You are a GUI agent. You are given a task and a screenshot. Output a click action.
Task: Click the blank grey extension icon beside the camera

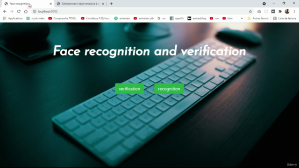[266, 11]
